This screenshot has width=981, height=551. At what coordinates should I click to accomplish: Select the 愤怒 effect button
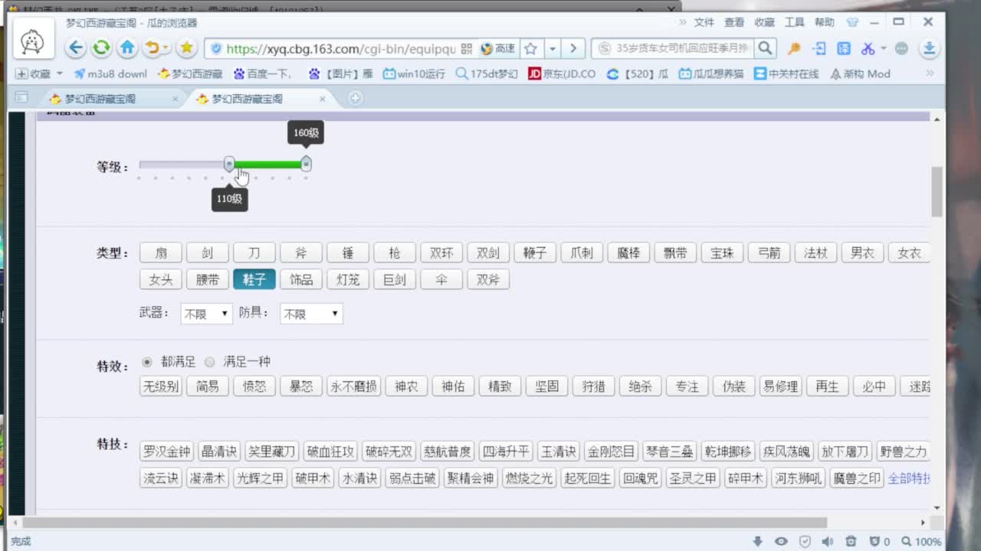(x=254, y=386)
